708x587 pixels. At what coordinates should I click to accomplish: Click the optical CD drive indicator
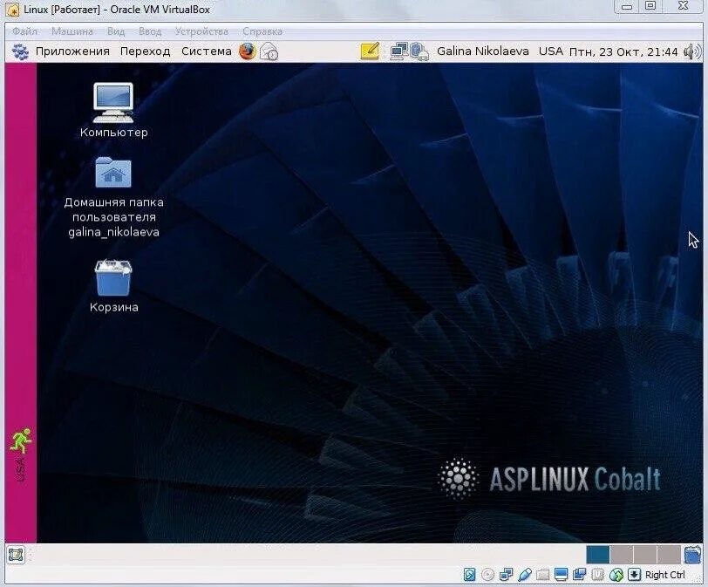(487, 575)
